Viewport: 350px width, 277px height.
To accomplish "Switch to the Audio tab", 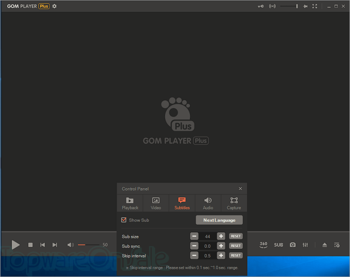I will pyautogui.click(x=208, y=203).
